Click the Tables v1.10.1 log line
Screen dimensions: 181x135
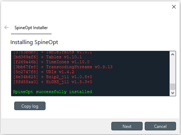pyautogui.click(x=47, y=57)
